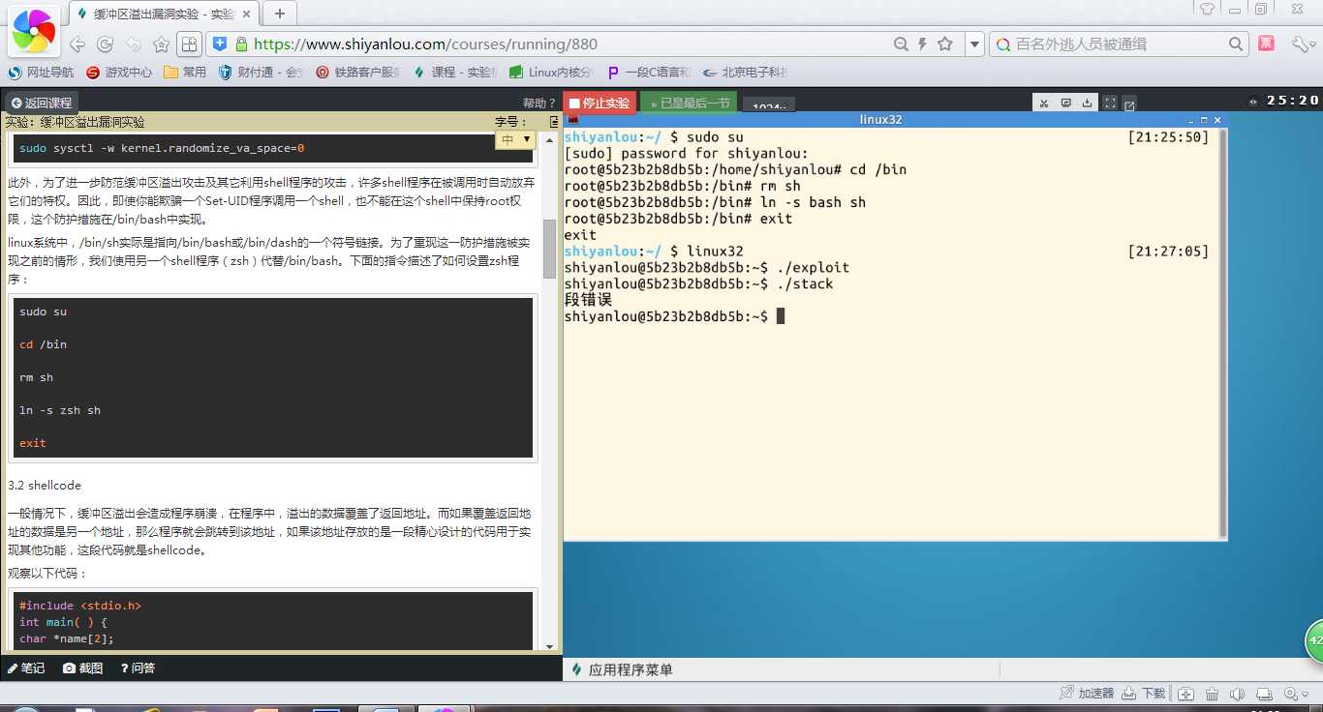Open 财付通 bookmark
Screen dimensions: 1323x712
pos(261,72)
